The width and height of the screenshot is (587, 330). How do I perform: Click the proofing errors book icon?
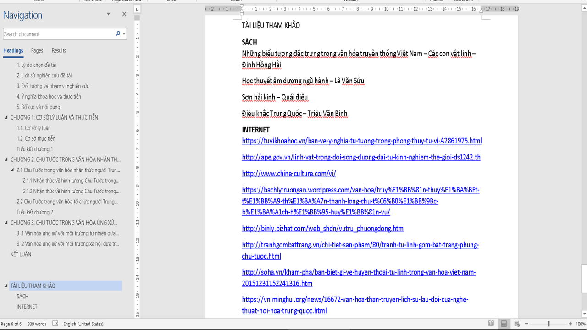pyautogui.click(x=55, y=324)
